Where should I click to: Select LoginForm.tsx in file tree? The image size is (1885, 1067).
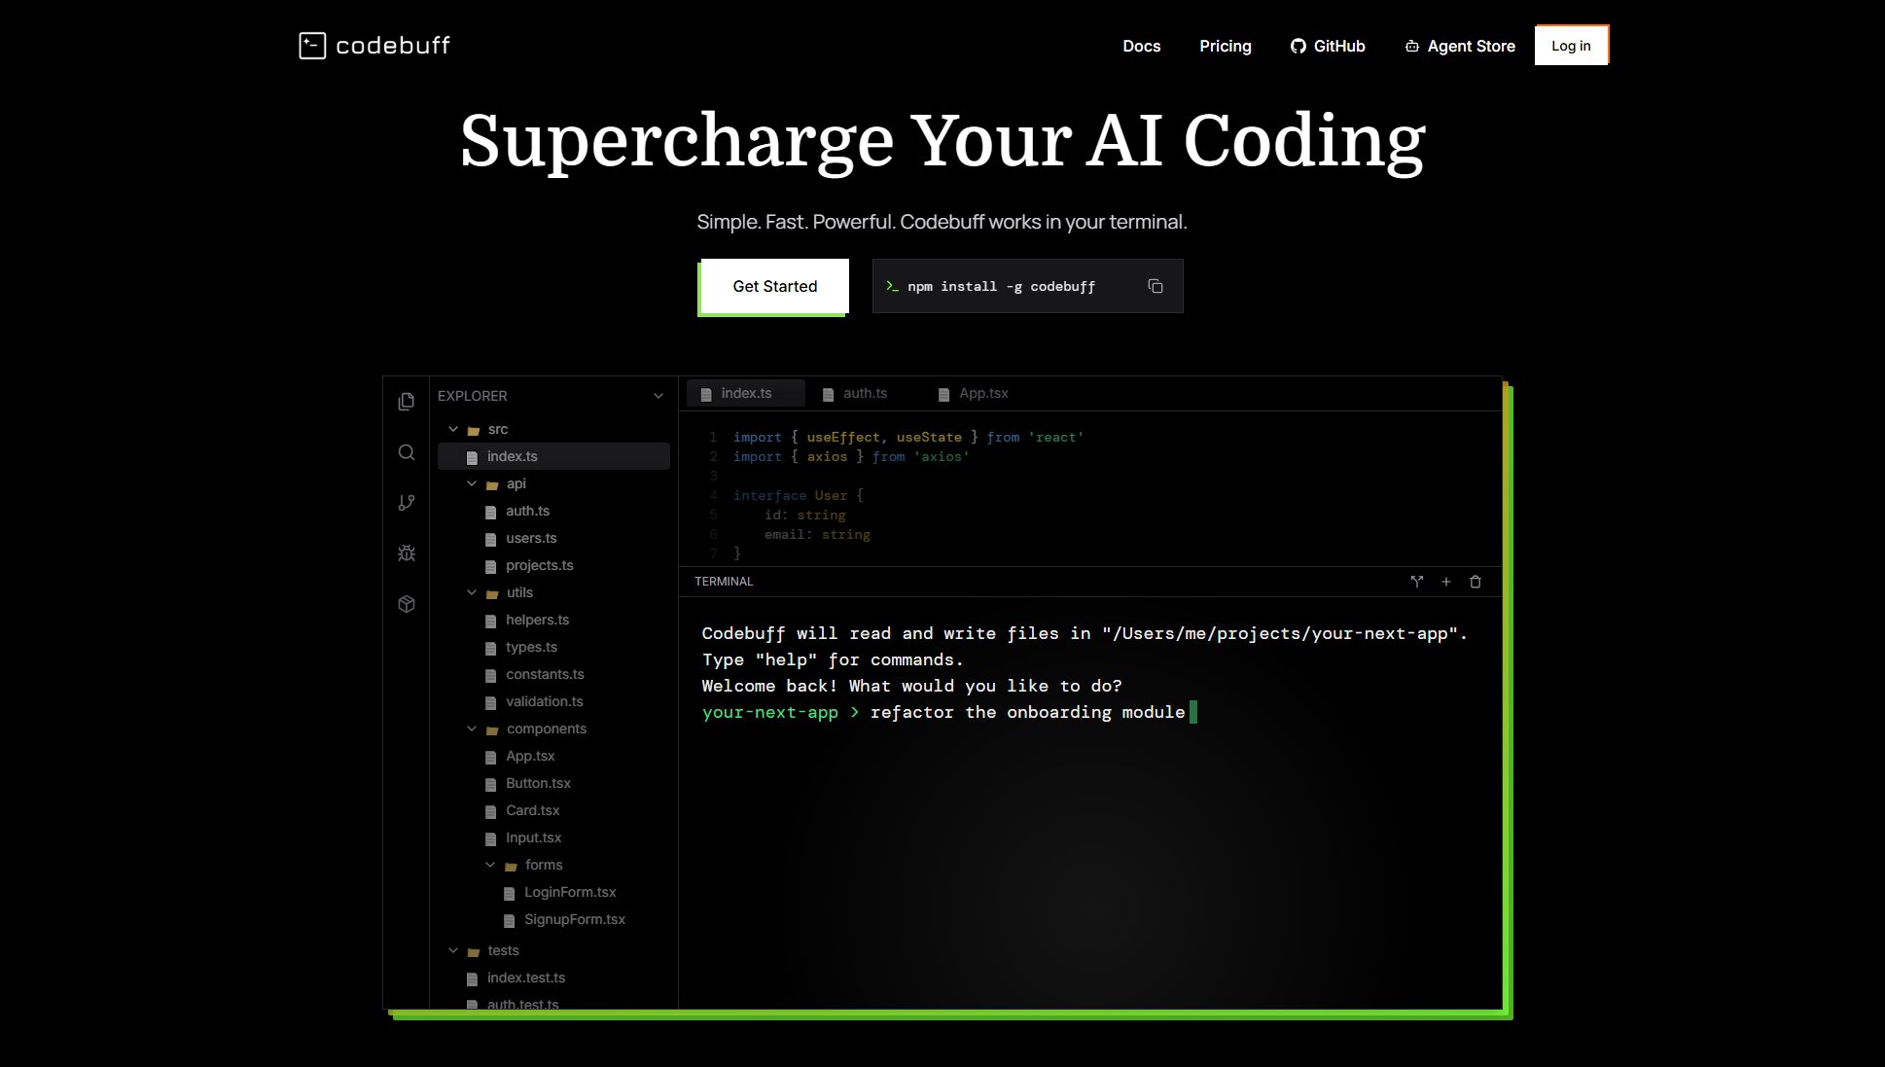coord(570,892)
